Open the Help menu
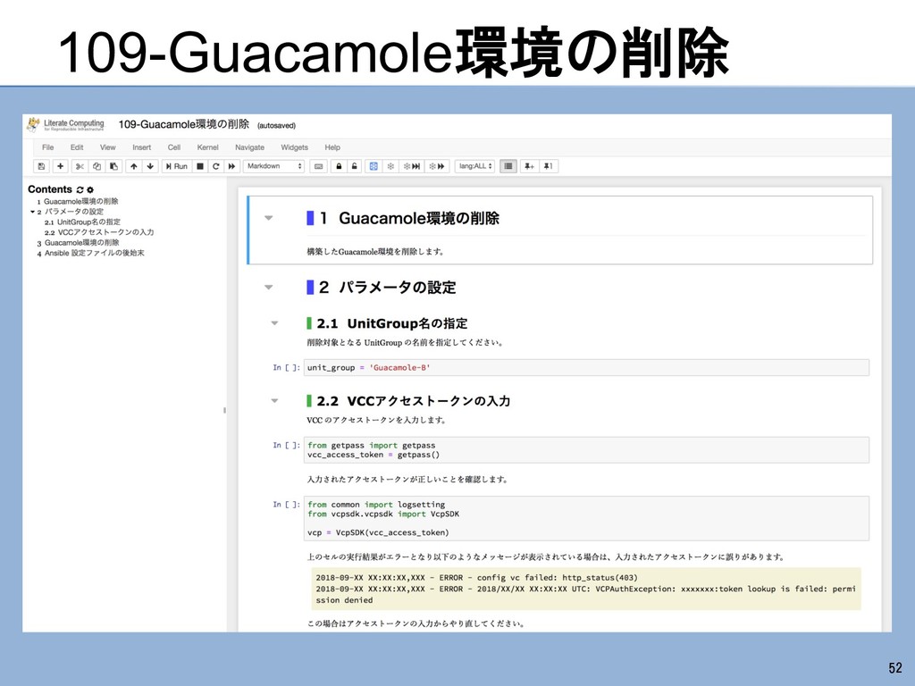Viewport: 915px width, 686px height. (332, 147)
